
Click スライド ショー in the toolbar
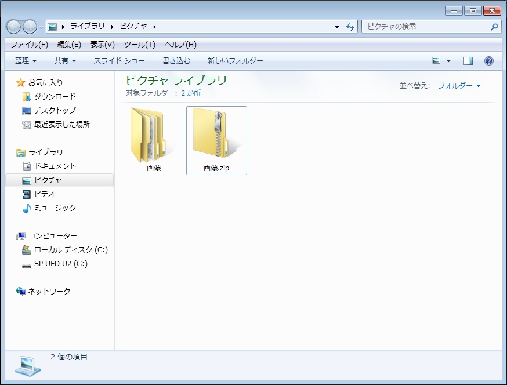[x=119, y=60]
